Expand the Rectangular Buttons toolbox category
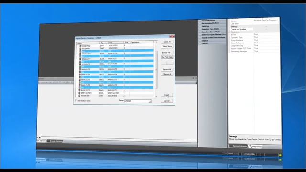This screenshot has height=172, width=306. (x=212, y=23)
